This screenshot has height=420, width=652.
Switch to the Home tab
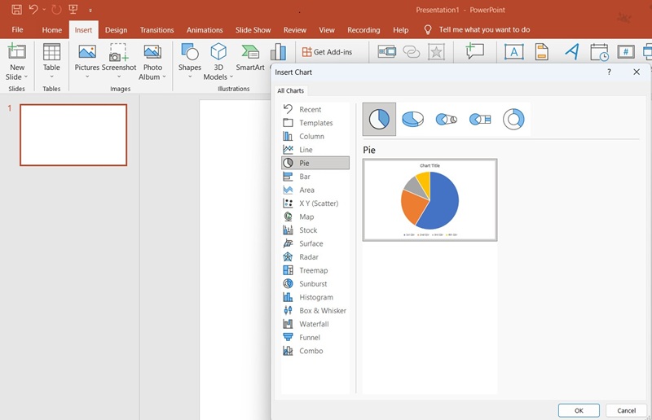[x=51, y=30]
